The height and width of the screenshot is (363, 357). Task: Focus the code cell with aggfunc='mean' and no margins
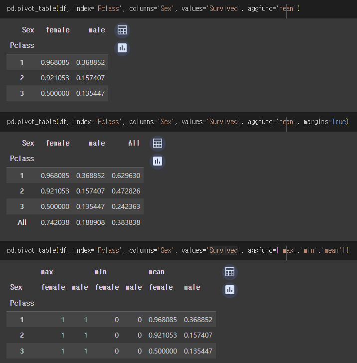(178, 9)
